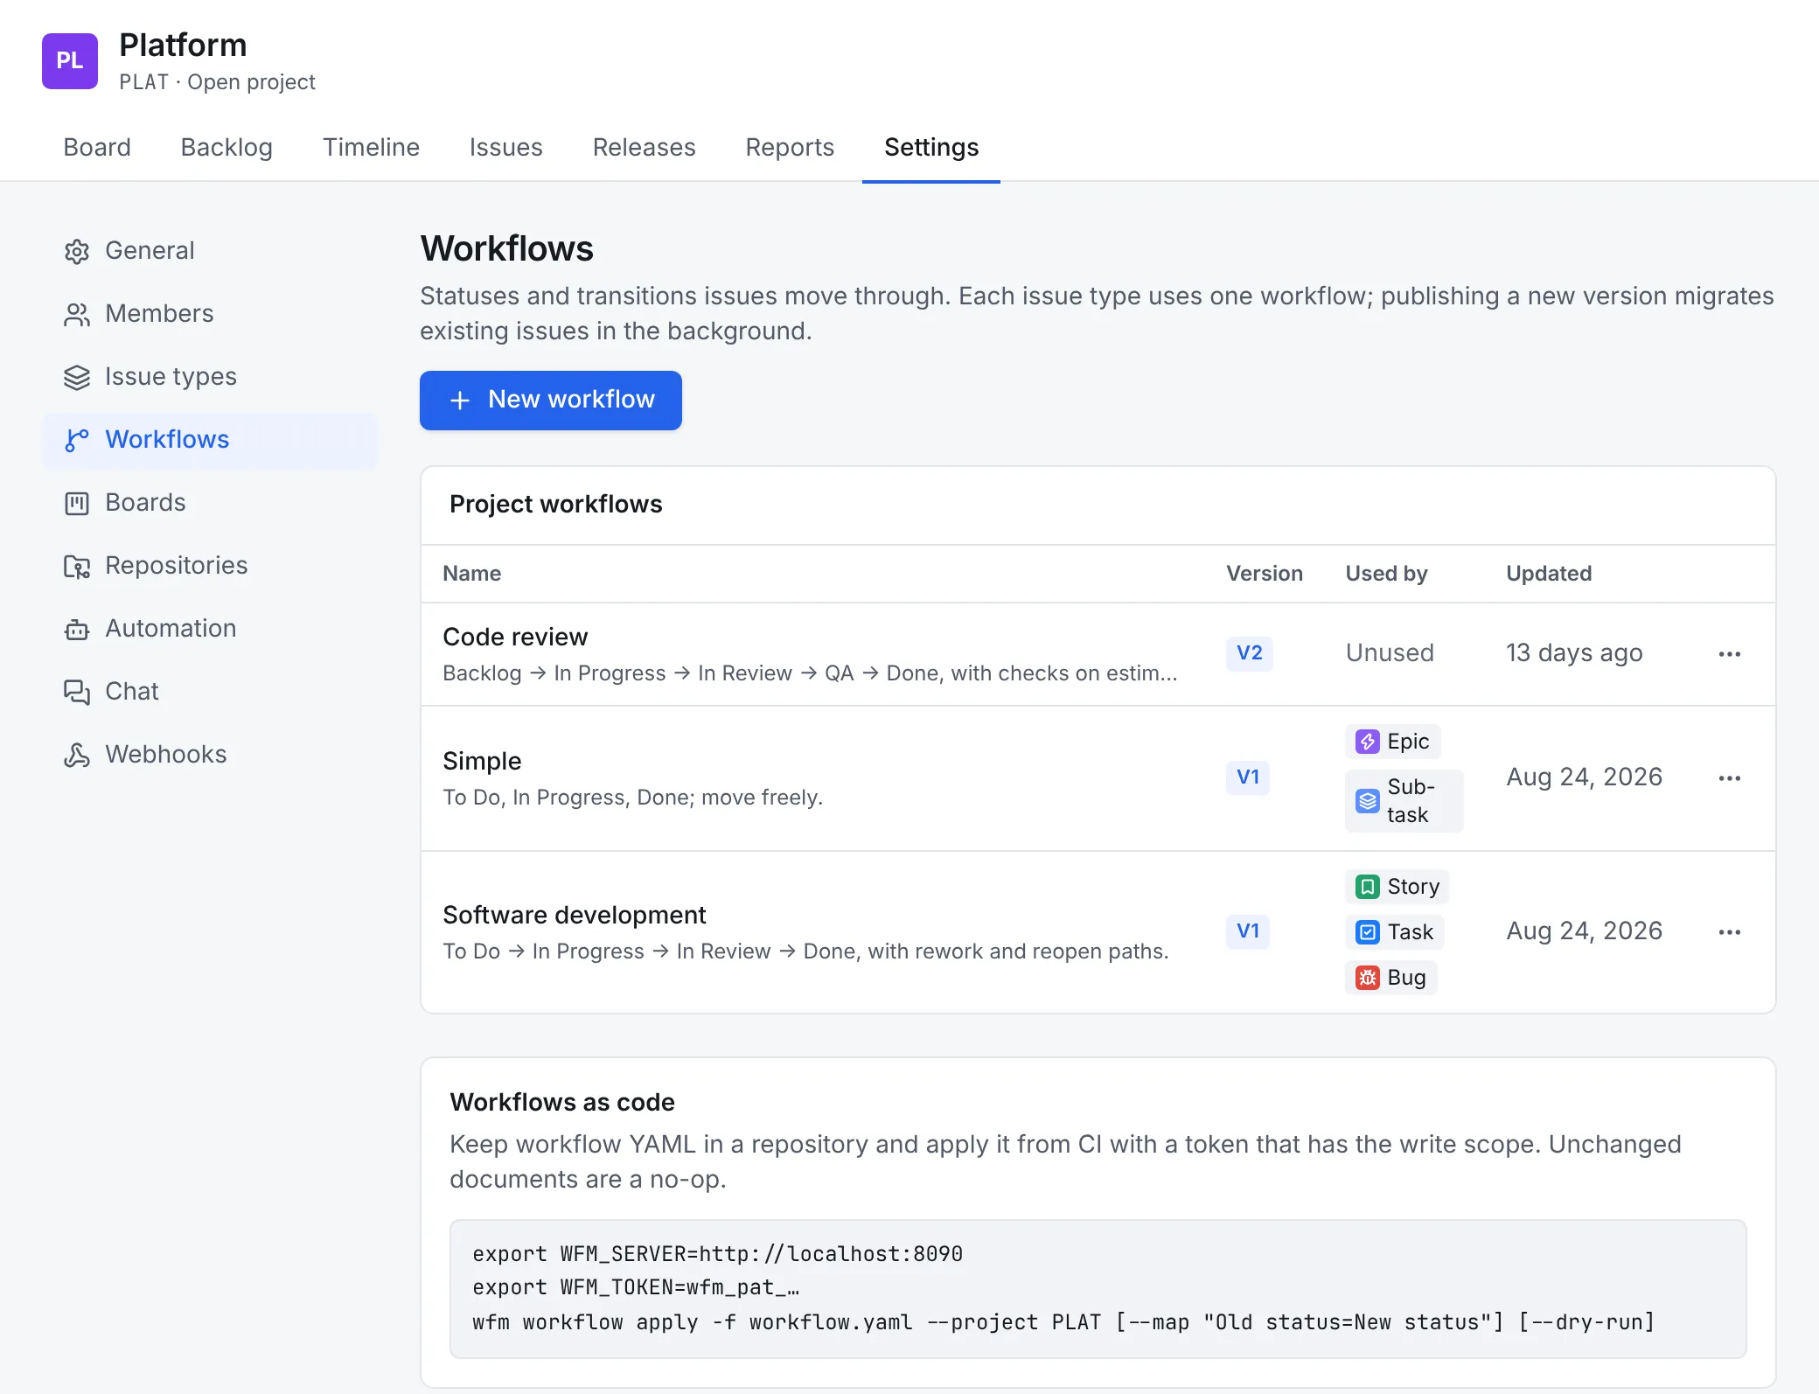
Task: Click the Workflows branch icon in sidebar
Action: [77, 441]
